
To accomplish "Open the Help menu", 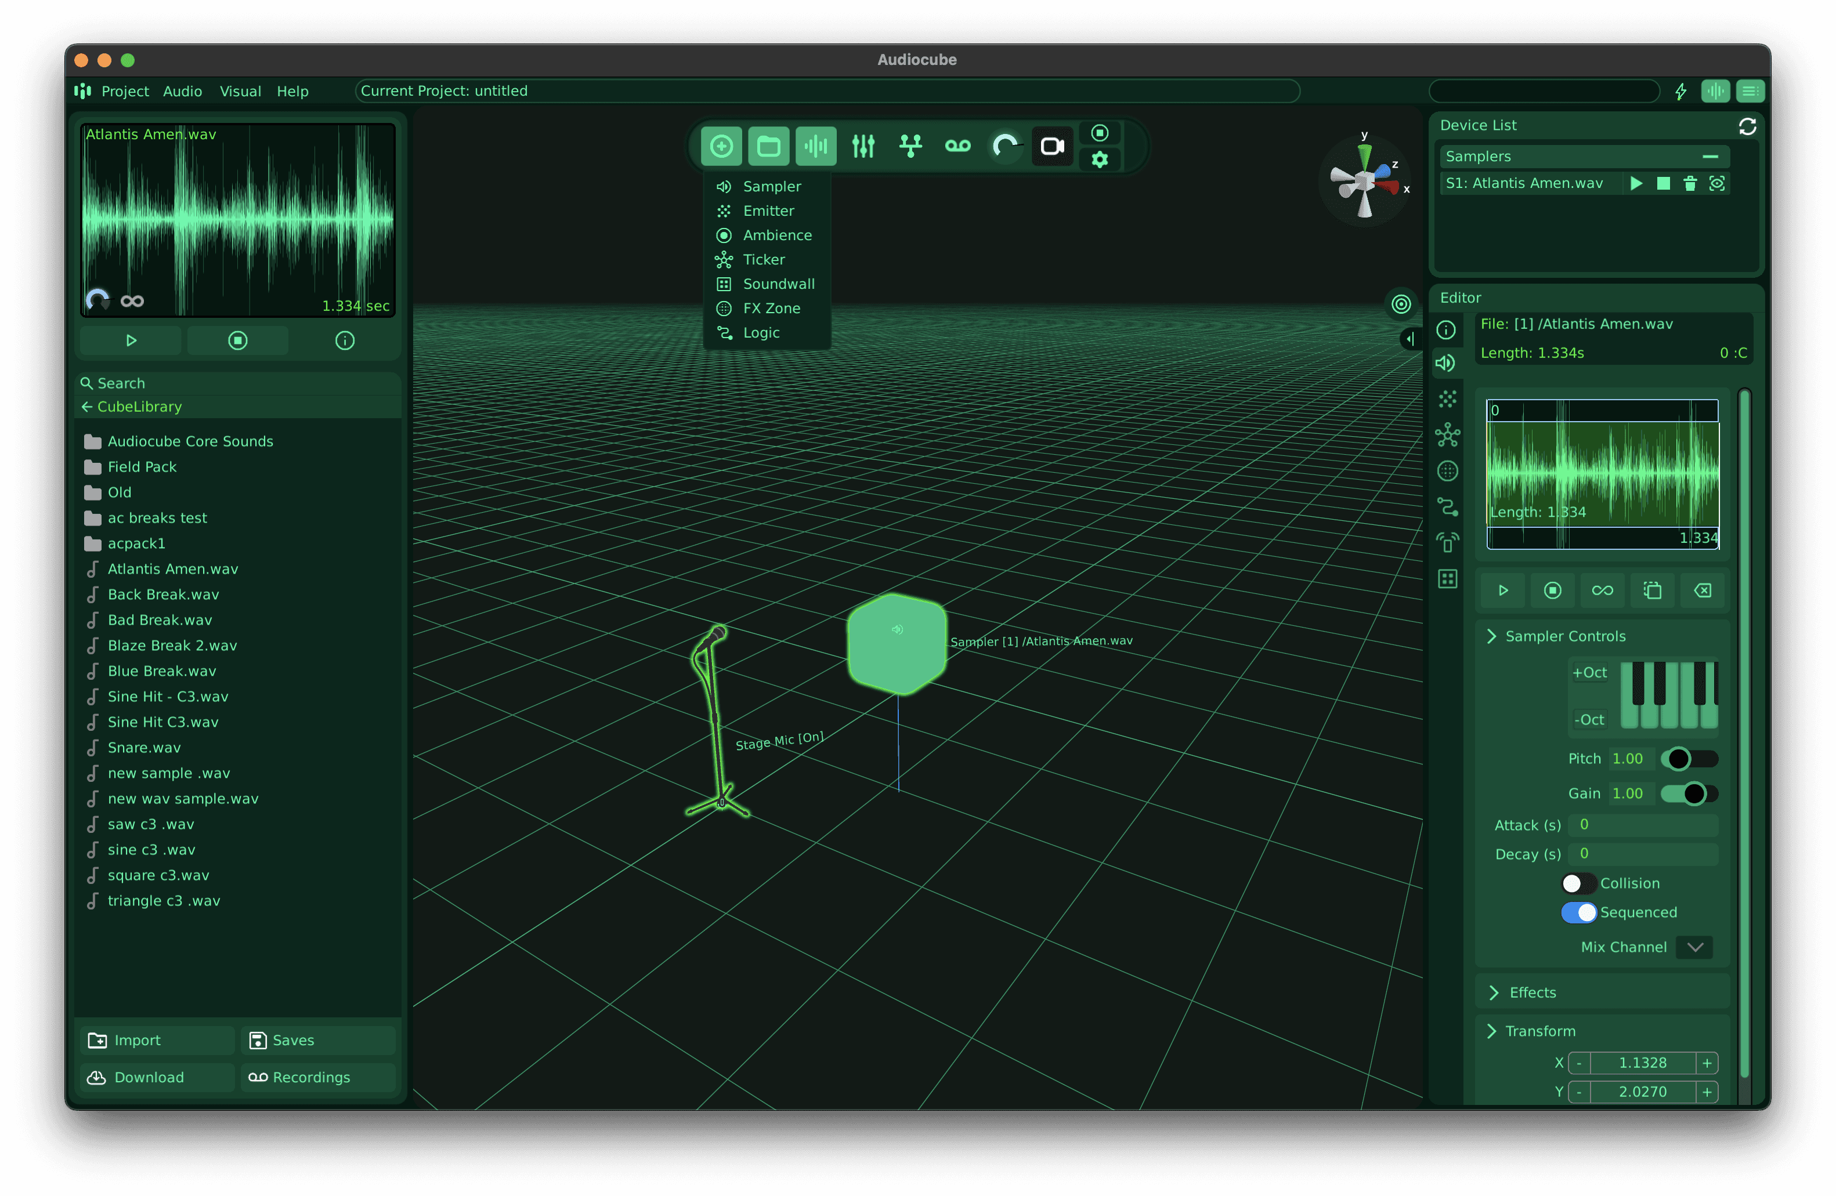I will 292,91.
